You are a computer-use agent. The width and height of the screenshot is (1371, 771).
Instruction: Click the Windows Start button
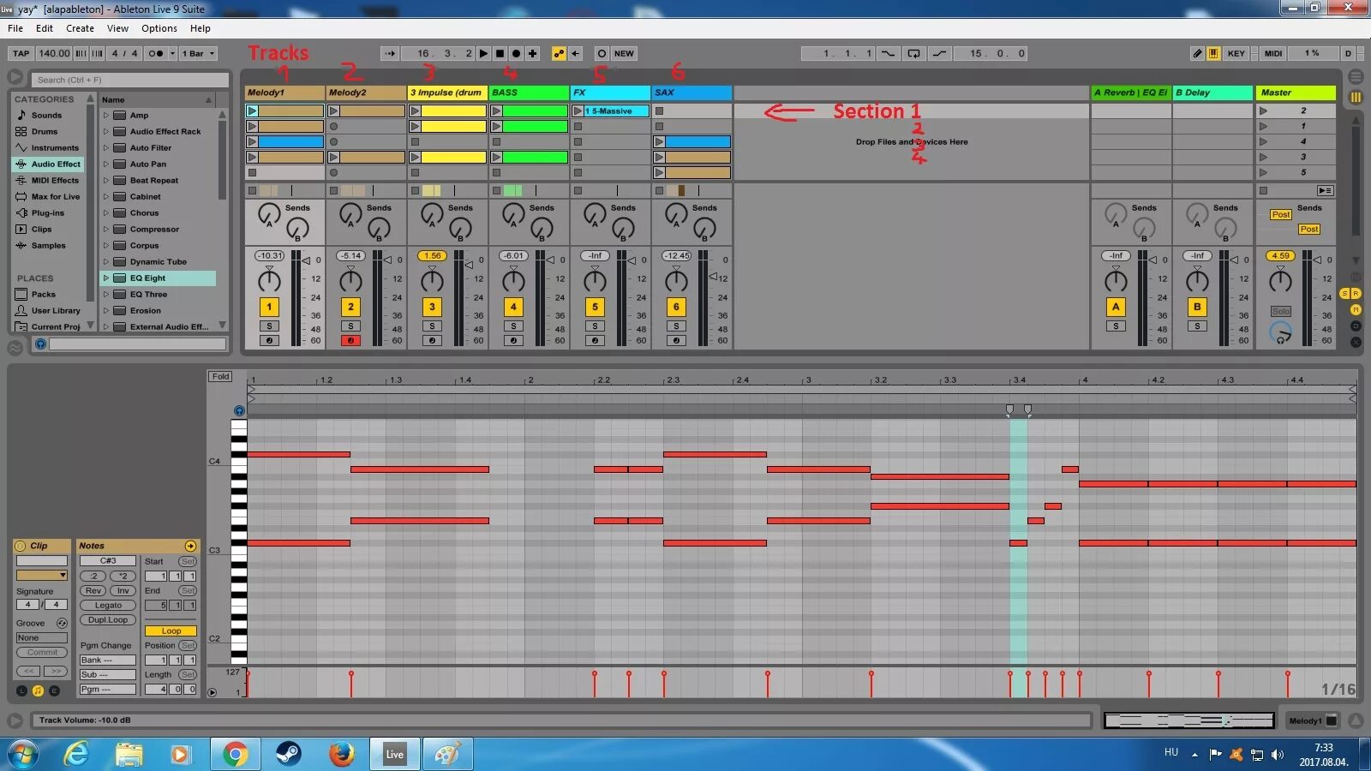(x=23, y=755)
